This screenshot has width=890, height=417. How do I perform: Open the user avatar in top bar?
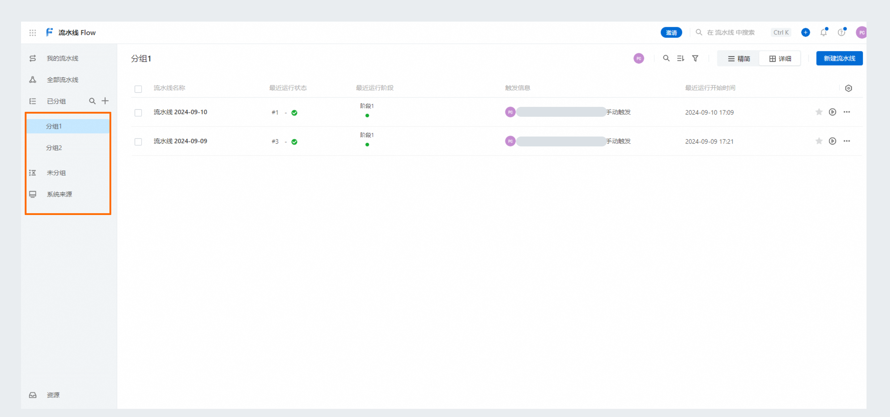(x=861, y=32)
